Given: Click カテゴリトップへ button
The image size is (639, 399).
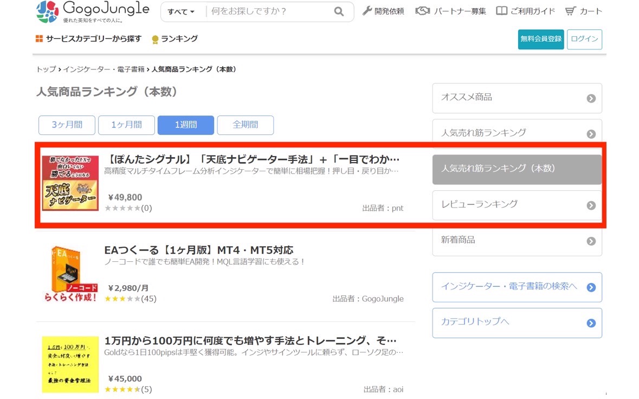Looking at the screenshot, I should pos(517,323).
